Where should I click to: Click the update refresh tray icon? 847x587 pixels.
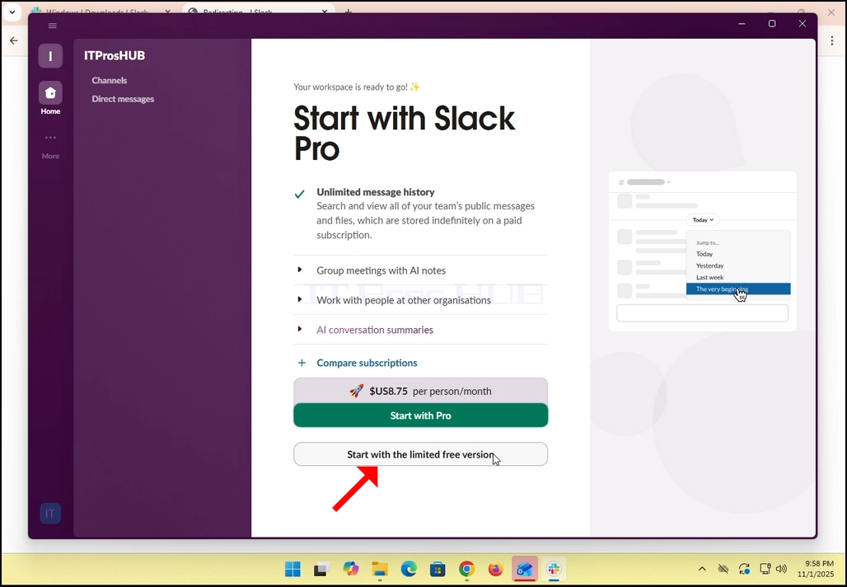744,569
